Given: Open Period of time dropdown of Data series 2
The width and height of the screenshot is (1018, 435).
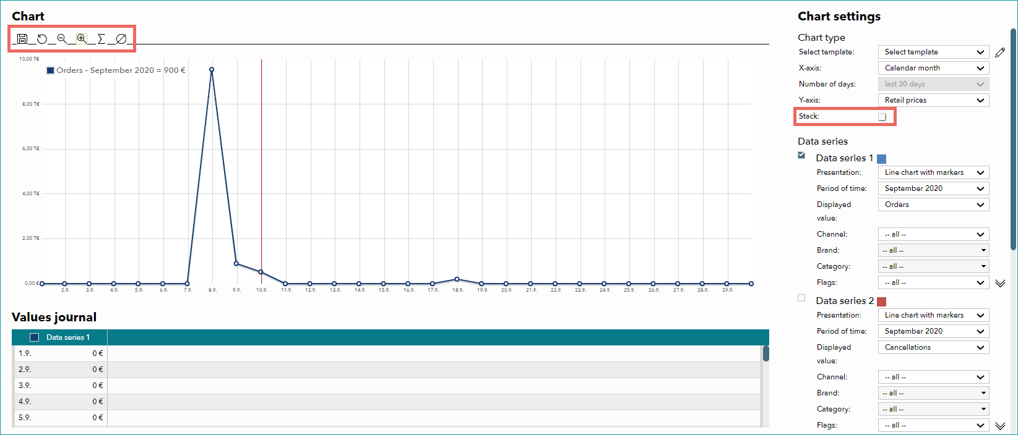Looking at the screenshot, I should click(x=933, y=331).
